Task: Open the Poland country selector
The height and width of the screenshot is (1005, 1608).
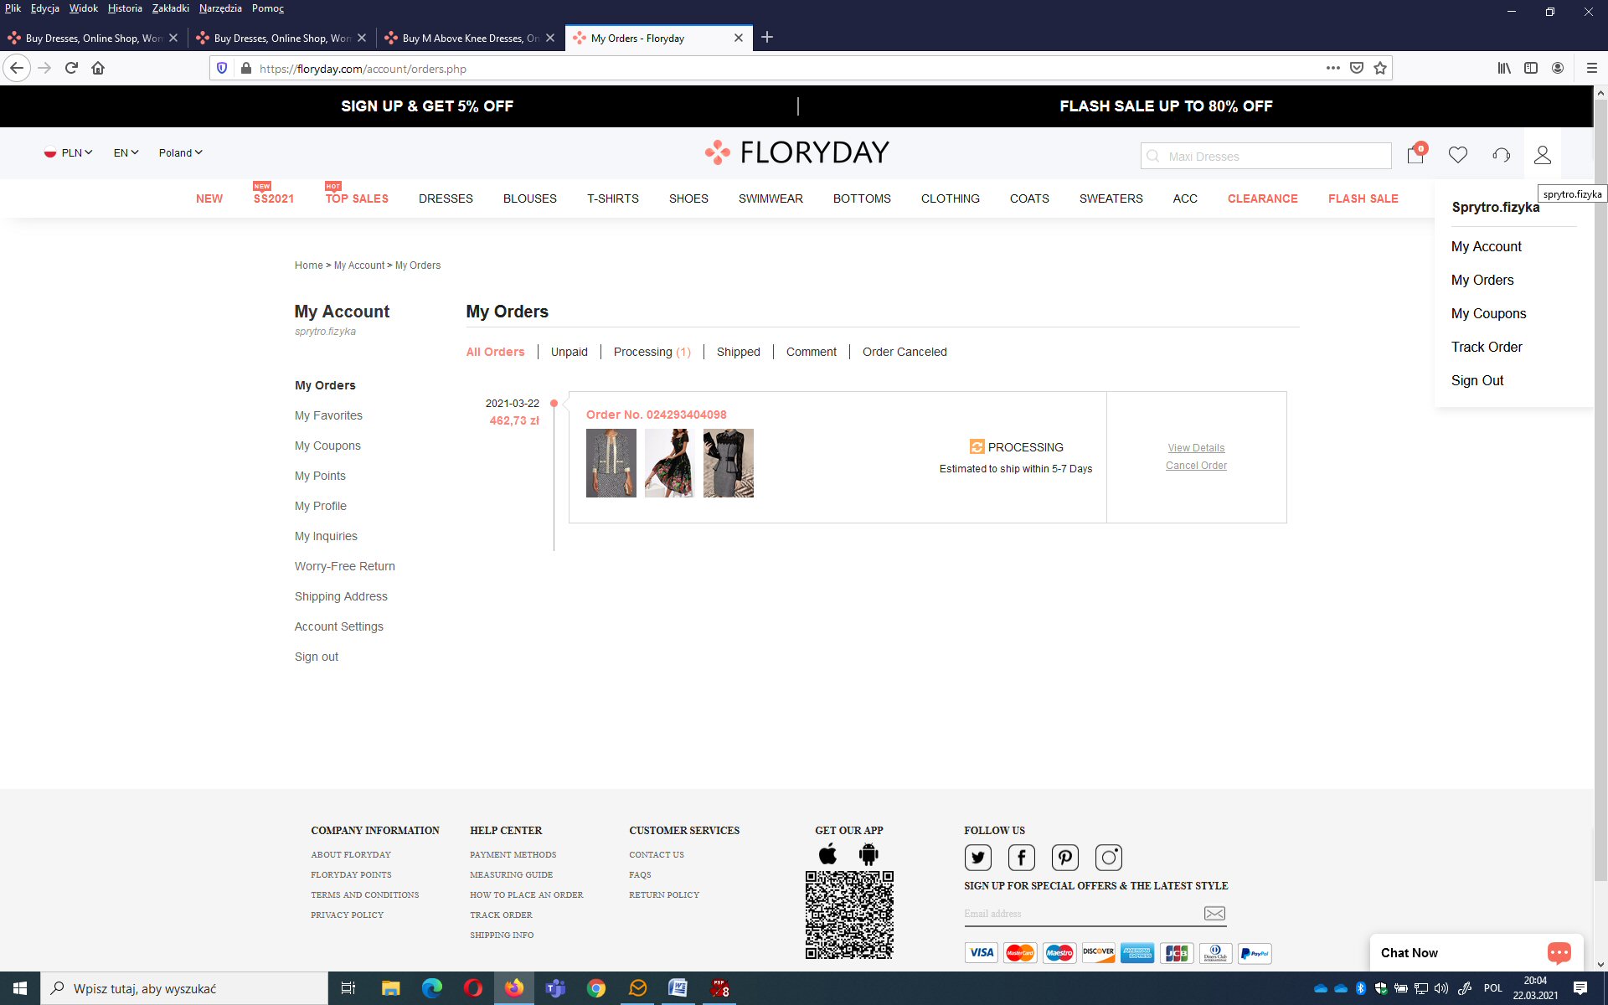Action: click(x=180, y=152)
